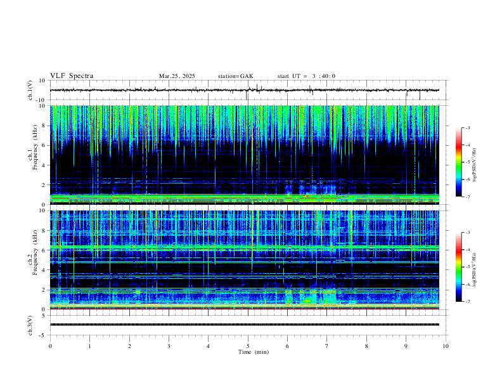Click inside the ch.1 spectrogram panel

click(x=245, y=155)
